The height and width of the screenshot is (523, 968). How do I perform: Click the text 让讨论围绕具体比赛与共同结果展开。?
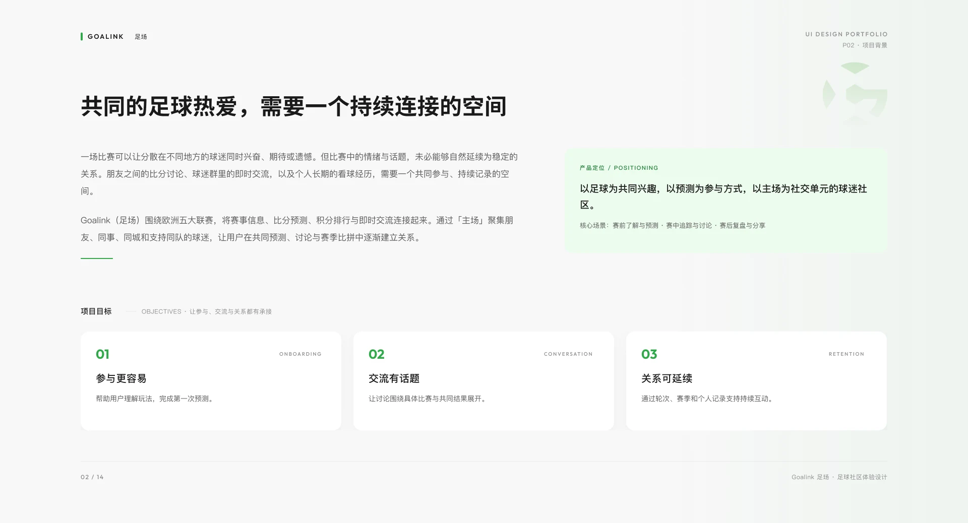point(428,399)
